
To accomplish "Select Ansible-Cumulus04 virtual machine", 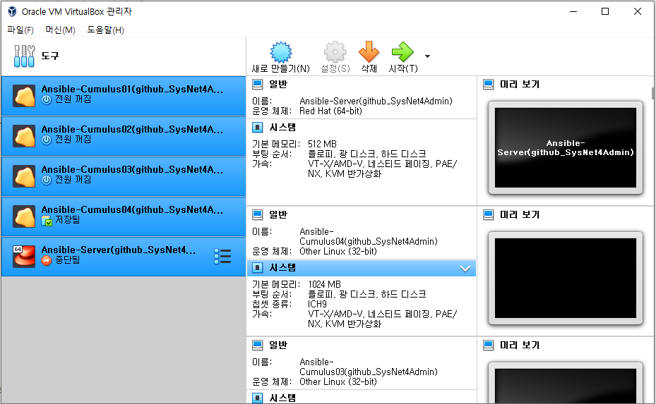I will 124,216.
